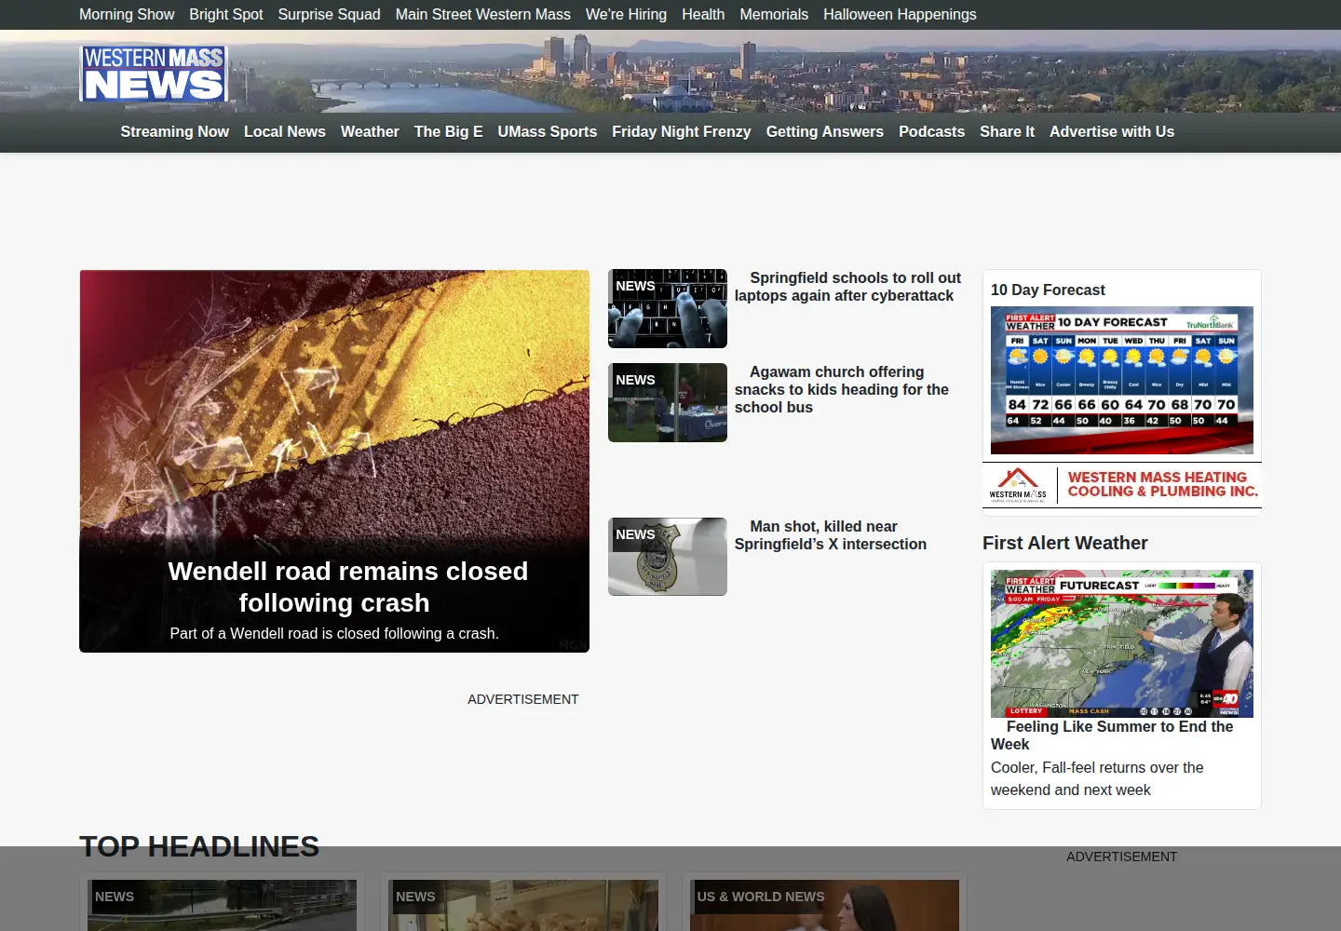Open 10 Day Forecast heading
Viewport: 1341px width, 931px height.
coord(1048,290)
